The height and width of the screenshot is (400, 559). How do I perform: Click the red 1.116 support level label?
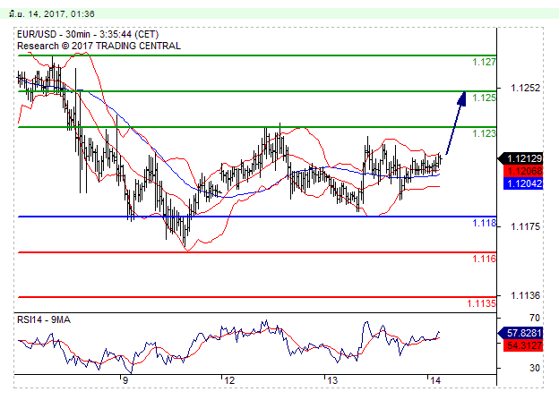coord(484,259)
